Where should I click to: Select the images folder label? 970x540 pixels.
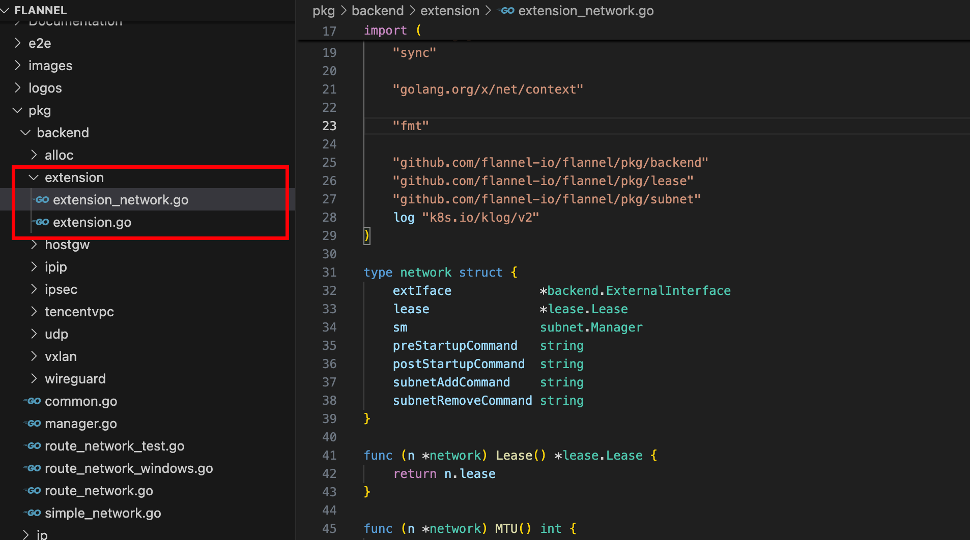click(50, 66)
